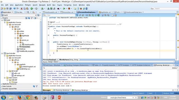Click the Chrome taskbar icon

point(28,97)
